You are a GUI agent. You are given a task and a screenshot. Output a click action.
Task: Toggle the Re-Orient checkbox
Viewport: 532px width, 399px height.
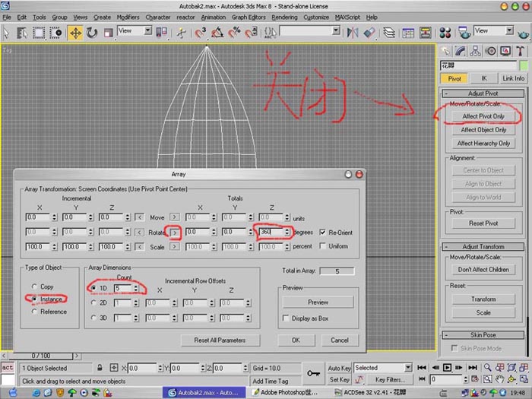tap(323, 233)
